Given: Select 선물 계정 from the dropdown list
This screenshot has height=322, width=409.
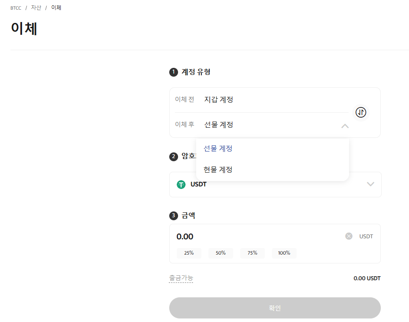Looking at the screenshot, I should tap(218, 148).
